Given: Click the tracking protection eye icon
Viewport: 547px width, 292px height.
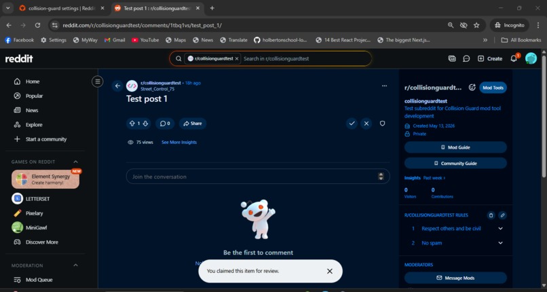Looking at the screenshot, I should point(464,26).
